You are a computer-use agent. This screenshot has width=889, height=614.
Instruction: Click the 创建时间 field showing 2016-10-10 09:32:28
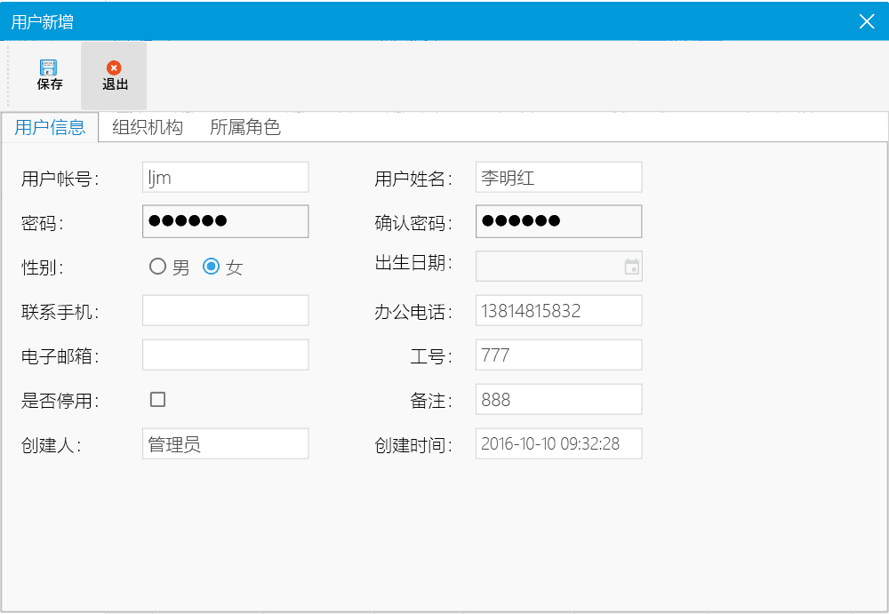558,443
